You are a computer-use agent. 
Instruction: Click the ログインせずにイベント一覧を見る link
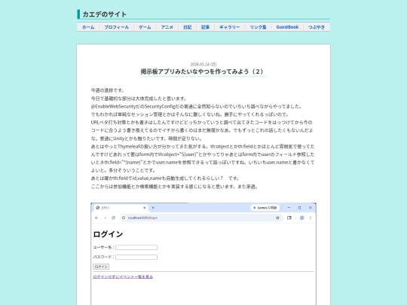click(123, 276)
